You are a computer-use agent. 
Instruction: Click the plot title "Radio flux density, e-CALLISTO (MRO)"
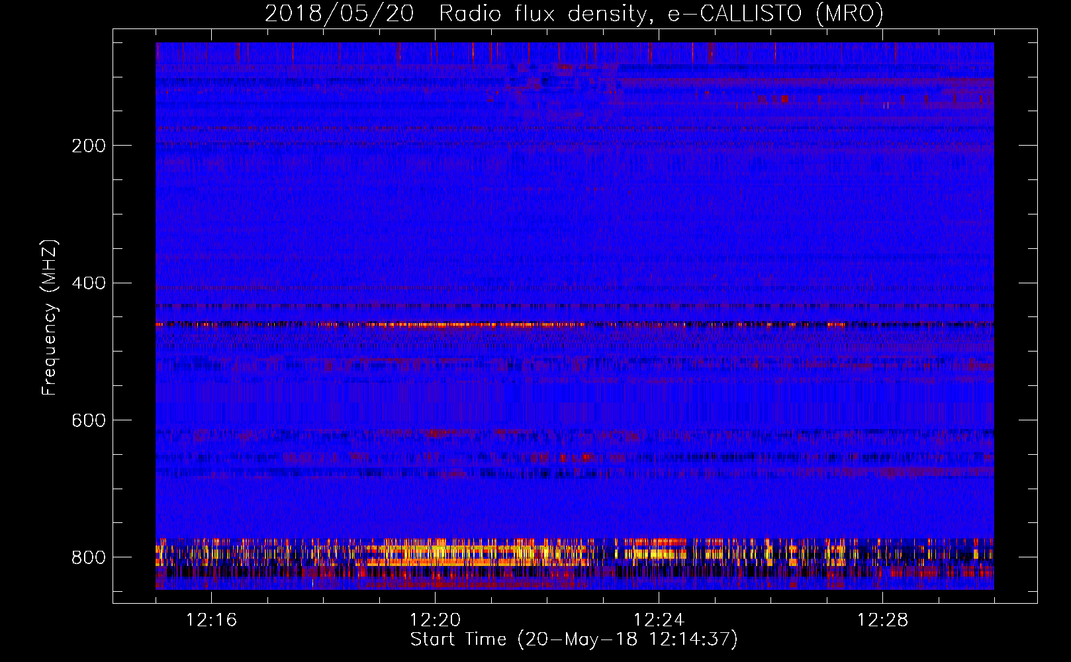point(661,13)
